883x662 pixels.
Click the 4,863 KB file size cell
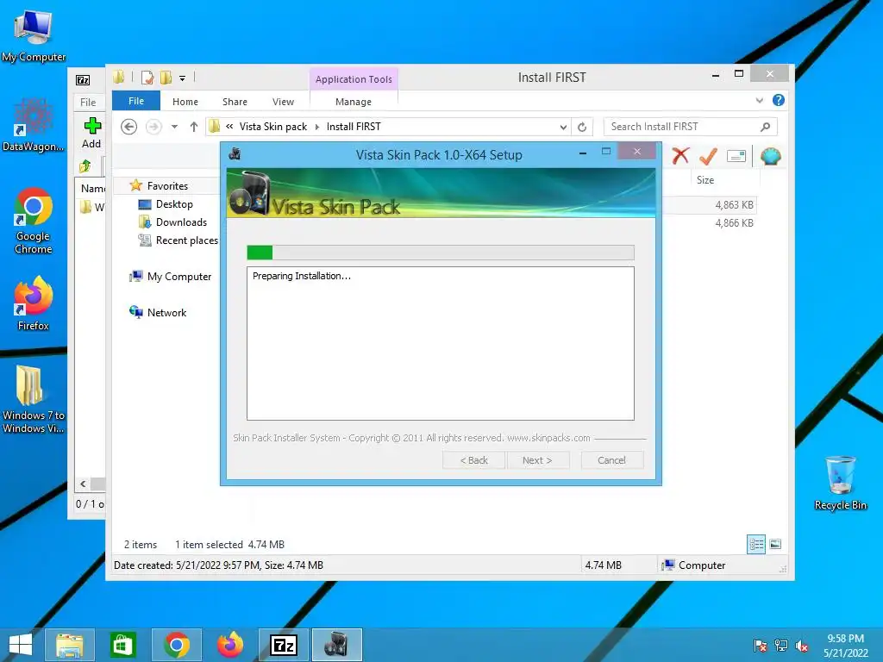(x=735, y=205)
